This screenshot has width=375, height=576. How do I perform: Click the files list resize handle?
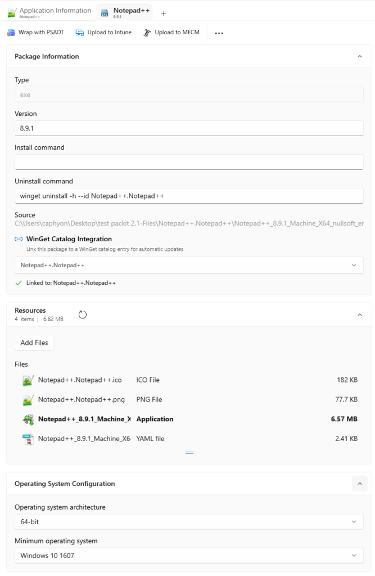click(x=189, y=452)
